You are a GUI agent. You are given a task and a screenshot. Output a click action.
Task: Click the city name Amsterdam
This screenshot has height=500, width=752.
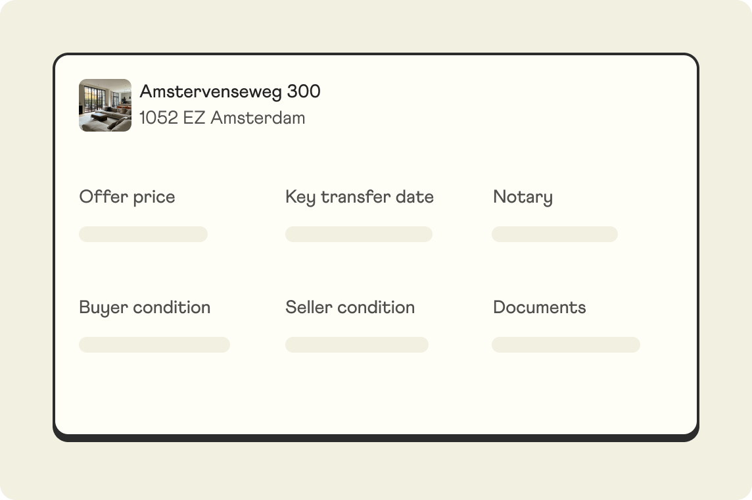tap(258, 118)
